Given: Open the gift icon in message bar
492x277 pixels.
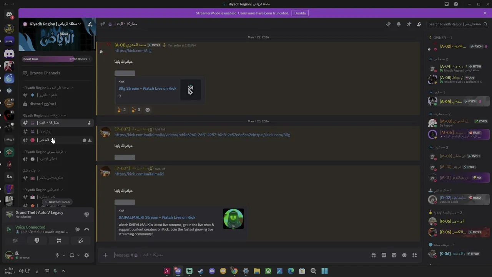Looking at the screenshot, I should tap(373, 255).
